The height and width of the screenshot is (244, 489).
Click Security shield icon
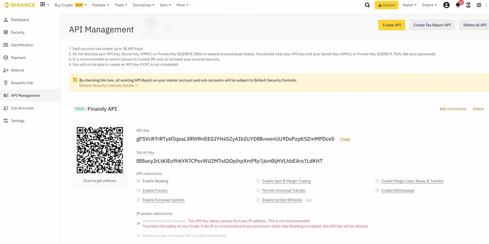[x=6, y=32]
